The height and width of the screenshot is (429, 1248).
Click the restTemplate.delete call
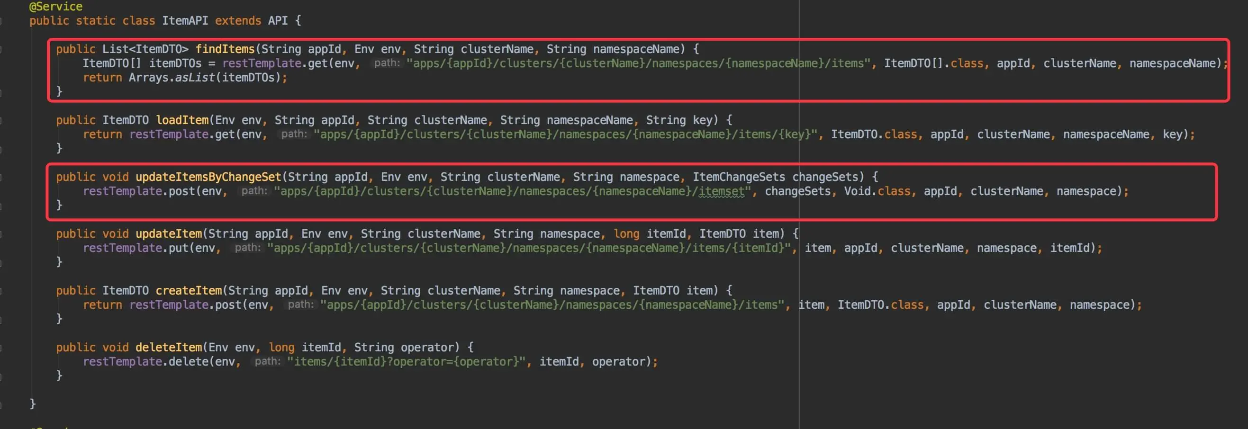click(x=145, y=362)
